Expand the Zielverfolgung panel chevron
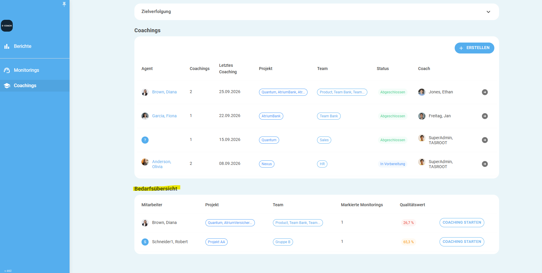Viewport: 542px width, 273px height. (x=488, y=12)
